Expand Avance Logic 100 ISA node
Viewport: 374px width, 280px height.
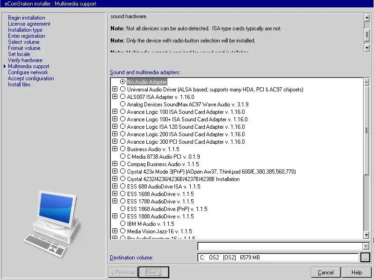[115, 112]
